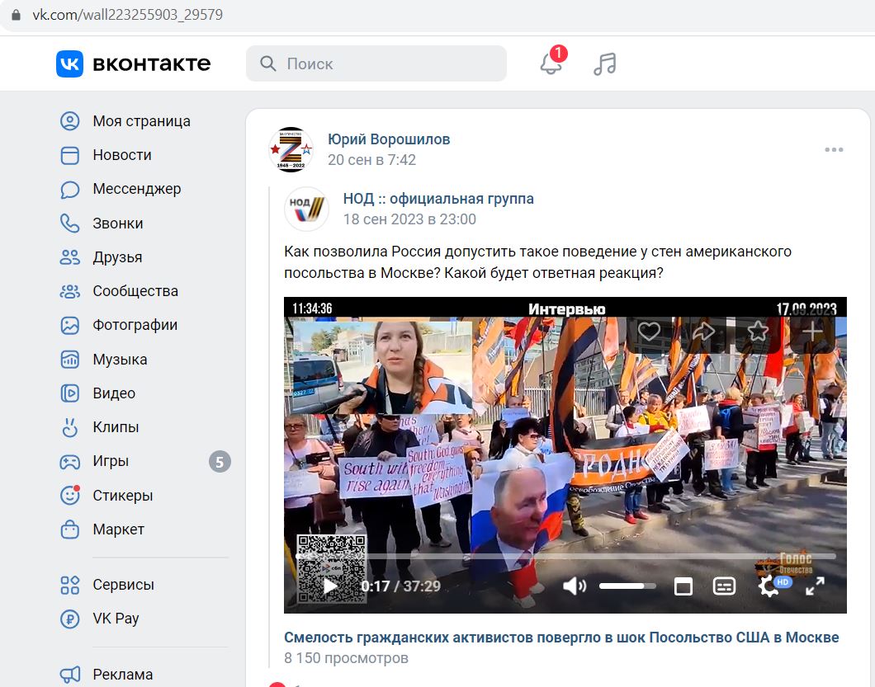Toggle video subtitles

(724, 586)
